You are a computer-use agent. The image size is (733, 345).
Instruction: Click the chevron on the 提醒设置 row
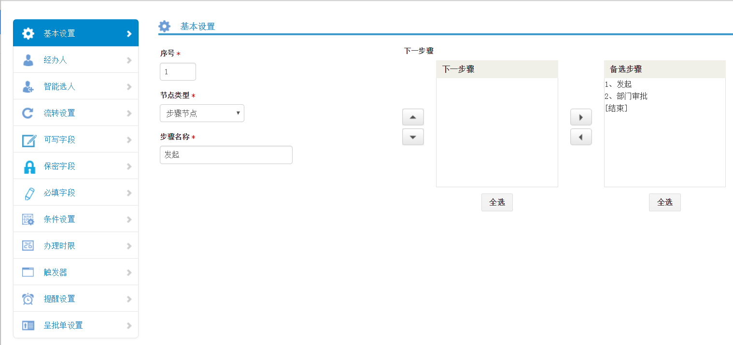[x=129, y=299]
